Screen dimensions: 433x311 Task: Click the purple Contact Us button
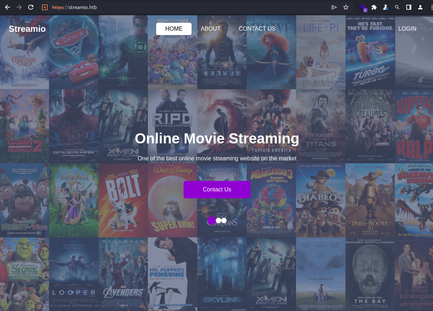[217, 190]
